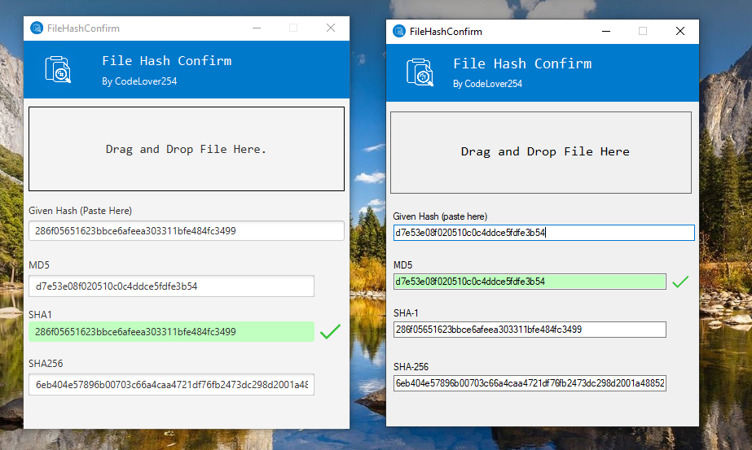Click the SHA-256 hash output field
The height and width of the screenshot is (450, 752).
click(530, 382)
